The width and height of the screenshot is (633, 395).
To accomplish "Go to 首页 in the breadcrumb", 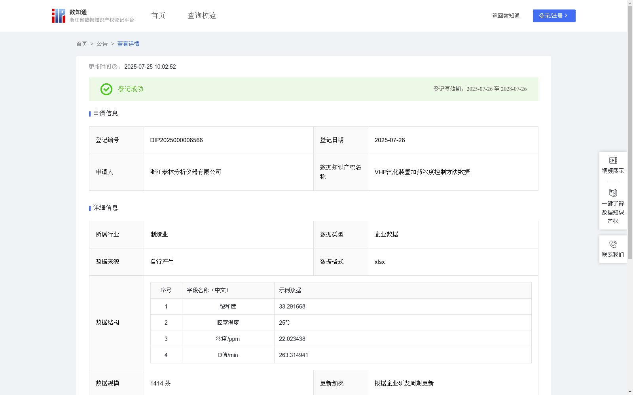I will (81, 44).
